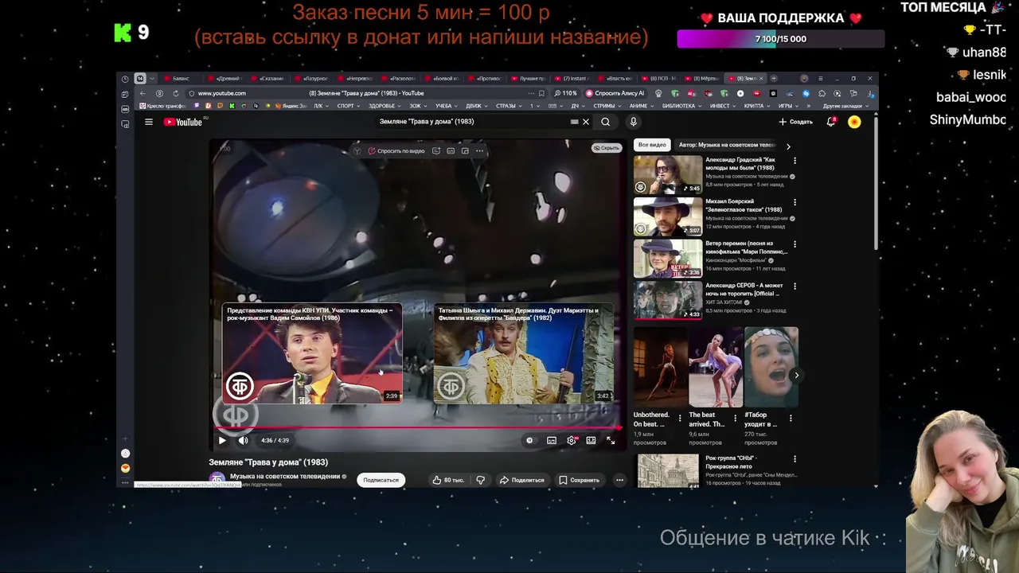Screen dimensions: 1019x573
Task: Open Александр Градский video thumbnail
Action: coord(668,175)
